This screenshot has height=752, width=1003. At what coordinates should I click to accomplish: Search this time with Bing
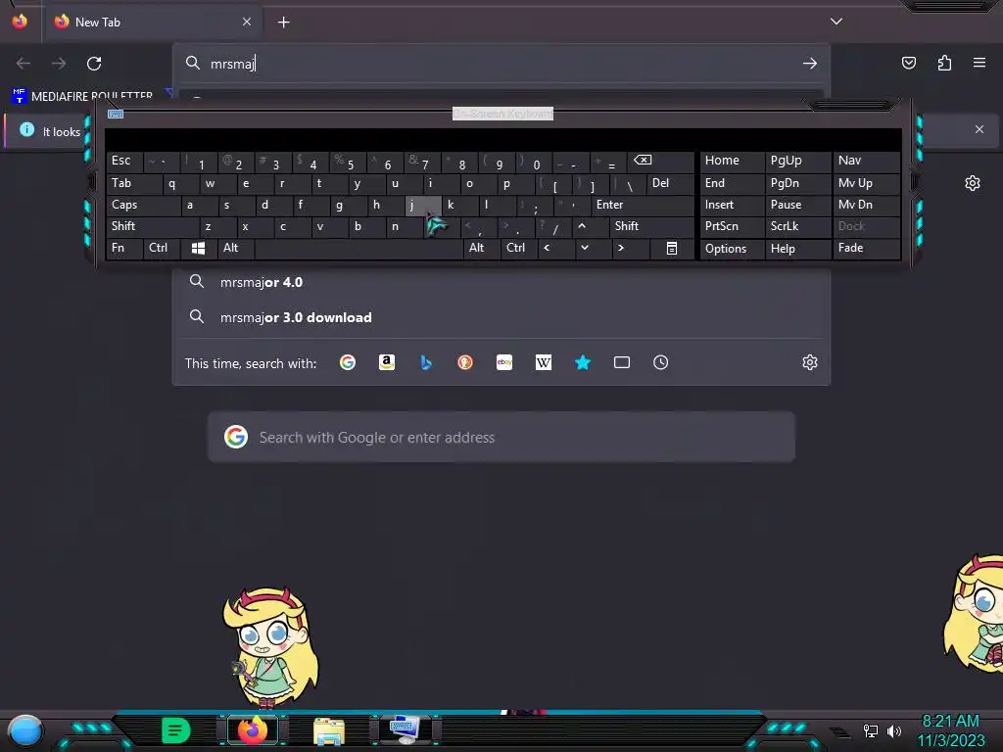[x=426, y=362]
